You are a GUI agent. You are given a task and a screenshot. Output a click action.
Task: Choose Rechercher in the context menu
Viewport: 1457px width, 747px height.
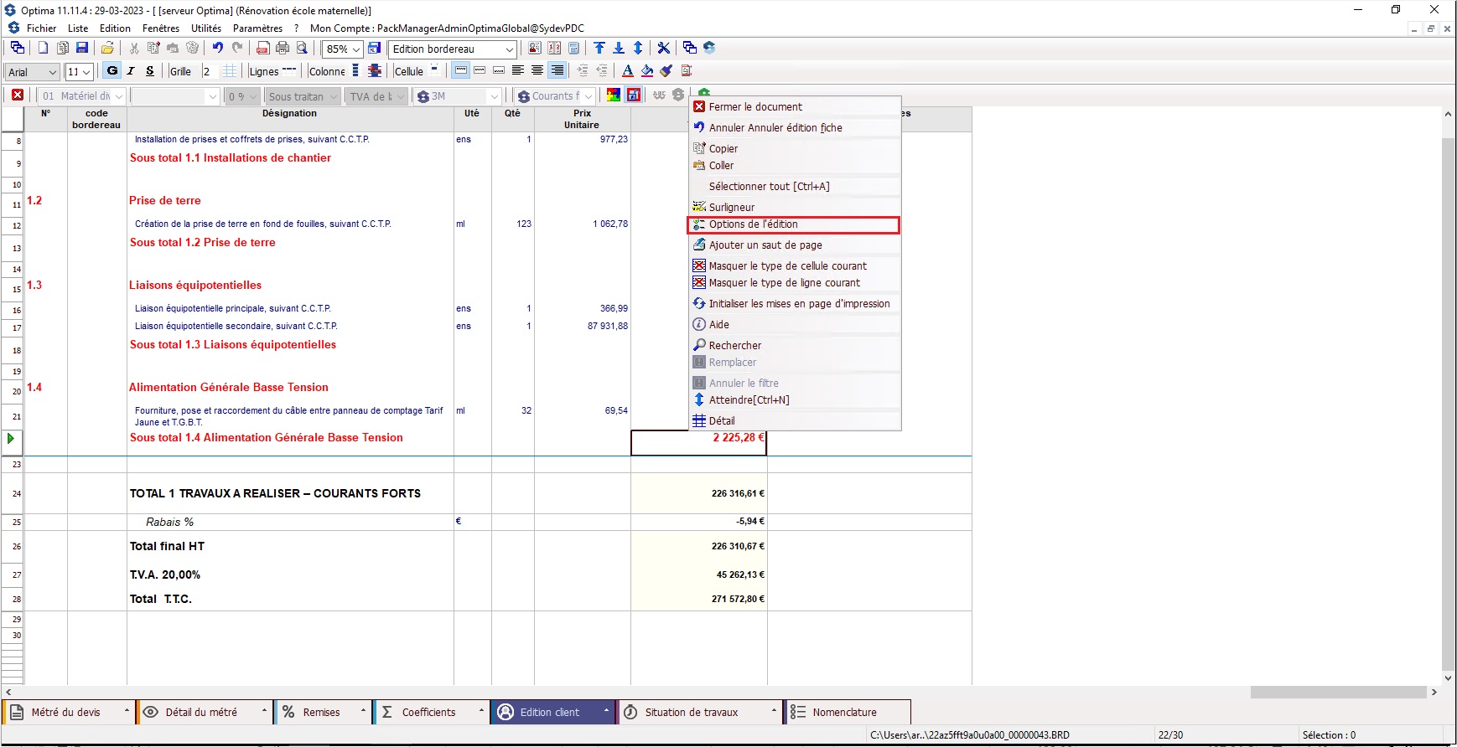[x=793, y=346]
